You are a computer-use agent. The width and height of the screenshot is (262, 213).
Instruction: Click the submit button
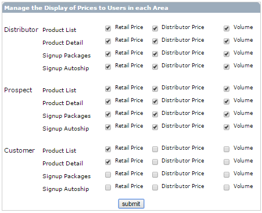(131, 204)
